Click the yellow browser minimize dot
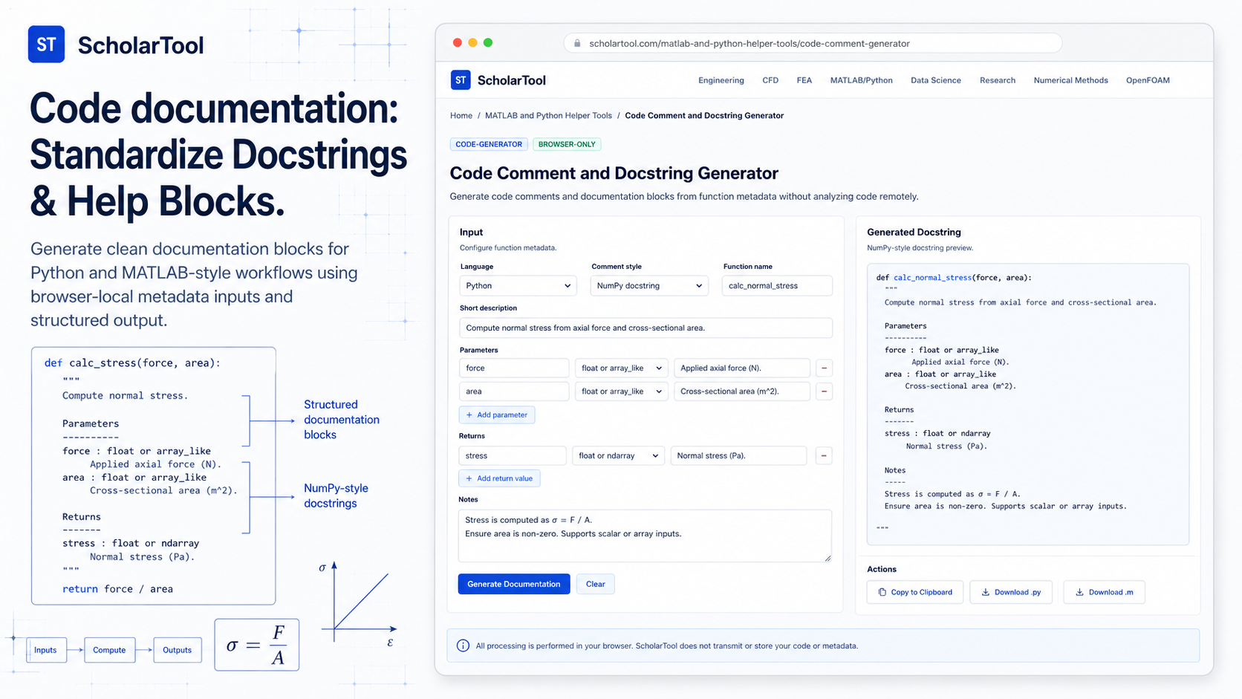 [x=472, y=43]
